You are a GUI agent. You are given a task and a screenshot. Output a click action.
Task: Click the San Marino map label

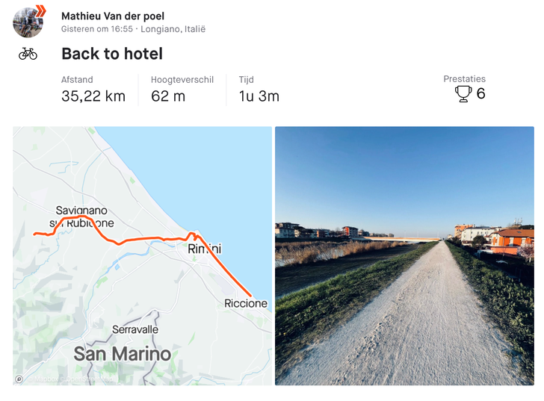tap(122, 354)
